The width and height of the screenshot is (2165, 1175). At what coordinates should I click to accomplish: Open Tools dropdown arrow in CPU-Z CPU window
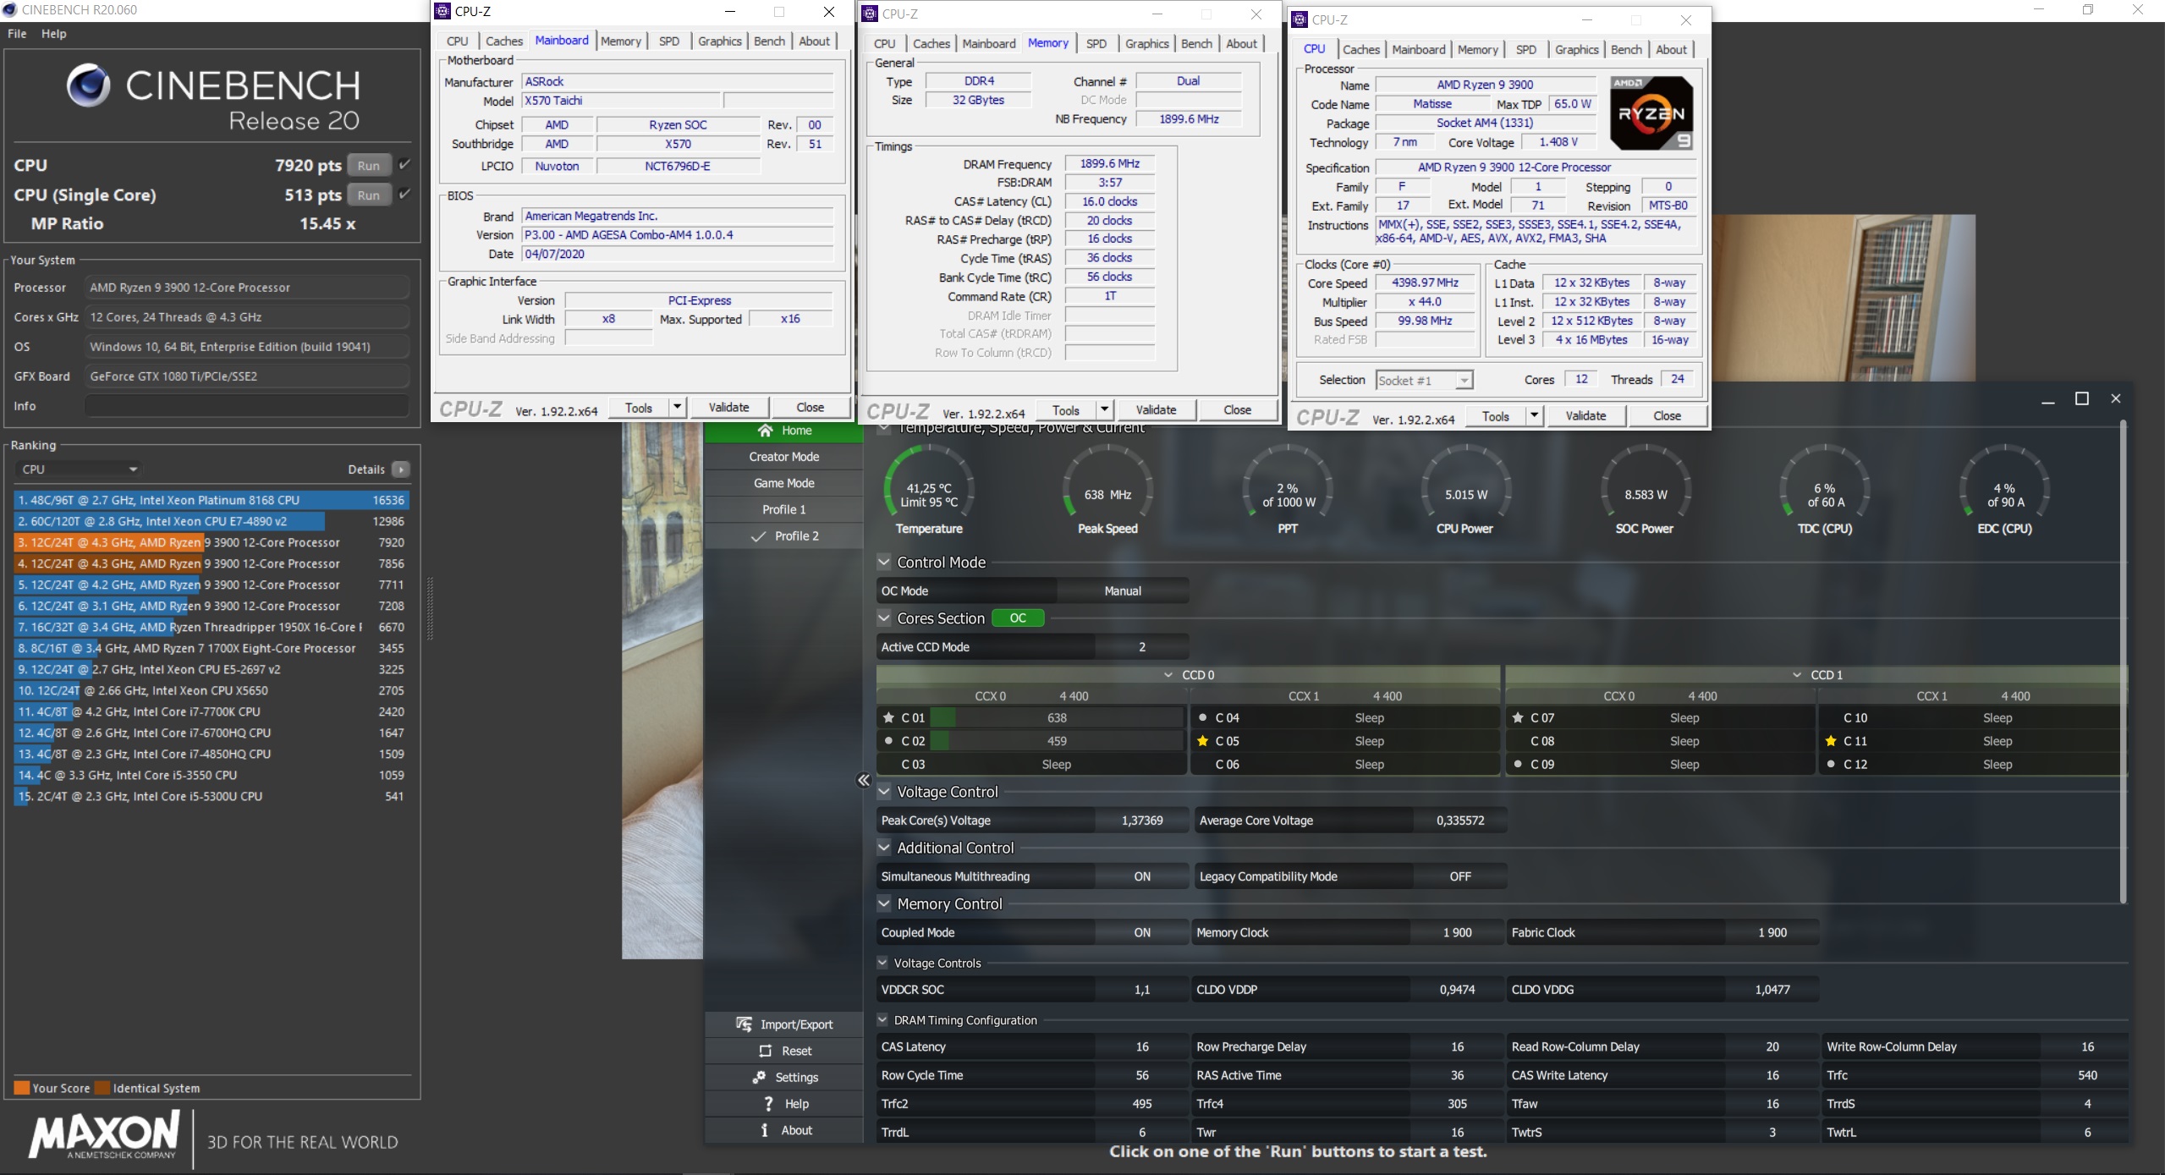(x=1534, y=416)
